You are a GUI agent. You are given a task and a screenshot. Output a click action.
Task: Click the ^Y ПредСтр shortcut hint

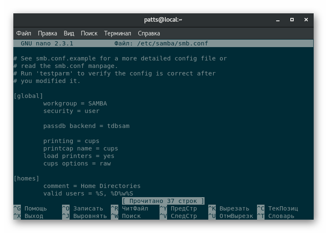[178, 208]
